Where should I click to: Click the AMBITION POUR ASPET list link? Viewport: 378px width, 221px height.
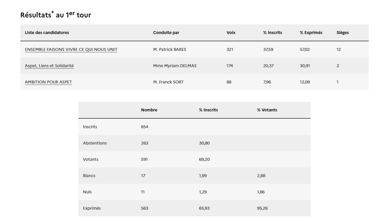pyautogui.click(x=48, y=82)
